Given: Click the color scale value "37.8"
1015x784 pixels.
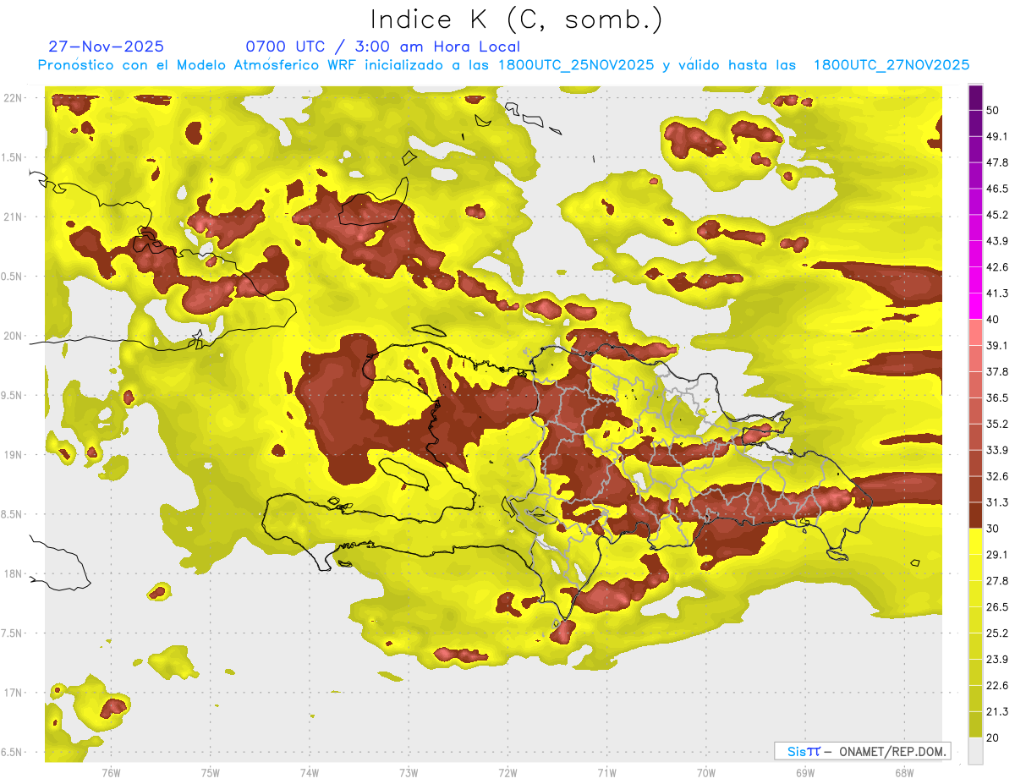Looking at the screenshot, I should [996, 371].
